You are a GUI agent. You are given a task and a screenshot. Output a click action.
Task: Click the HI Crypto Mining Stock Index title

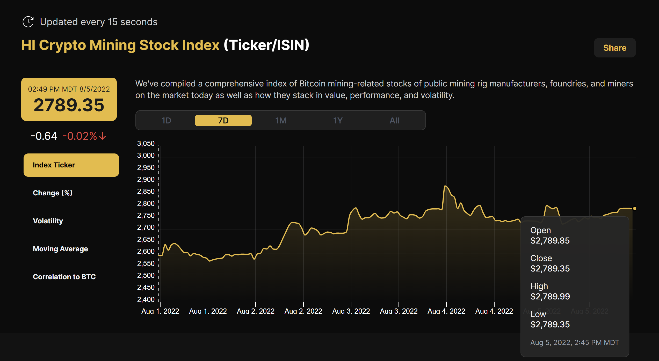click(120, 45)
